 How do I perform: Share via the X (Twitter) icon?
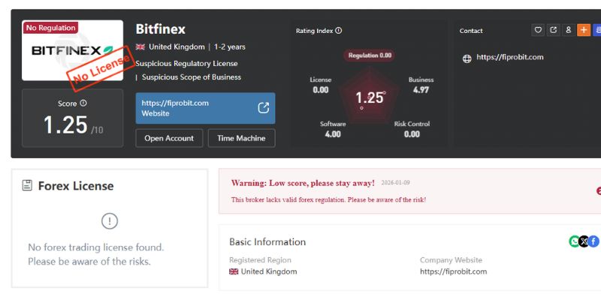[x=584, y=241]
